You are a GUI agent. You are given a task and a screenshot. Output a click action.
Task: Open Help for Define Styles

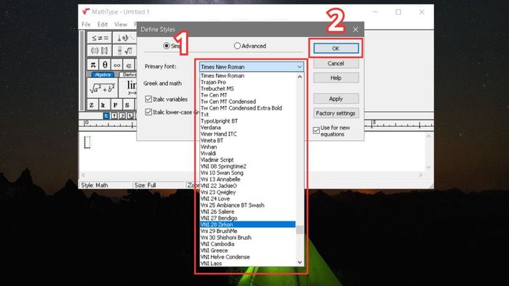[x=336, y=78]
